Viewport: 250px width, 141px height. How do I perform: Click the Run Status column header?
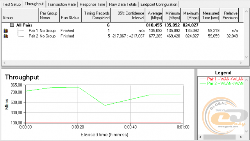(70, 15)
